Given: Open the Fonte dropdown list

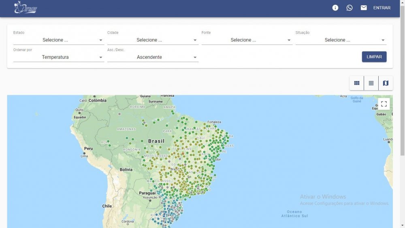Looking at the screenshot, I should coord(247,40).
